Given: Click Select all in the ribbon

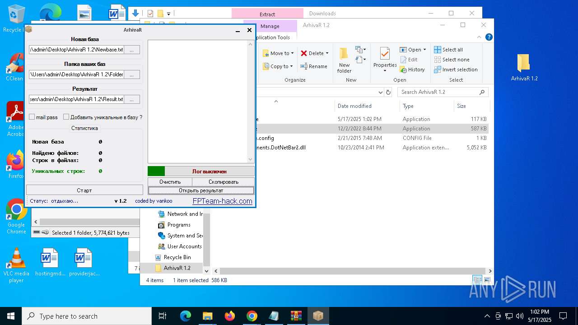Looking at the screenshot, I should [x=448, y=50].
